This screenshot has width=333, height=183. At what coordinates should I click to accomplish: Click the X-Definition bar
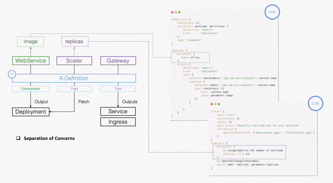point(74,79)
